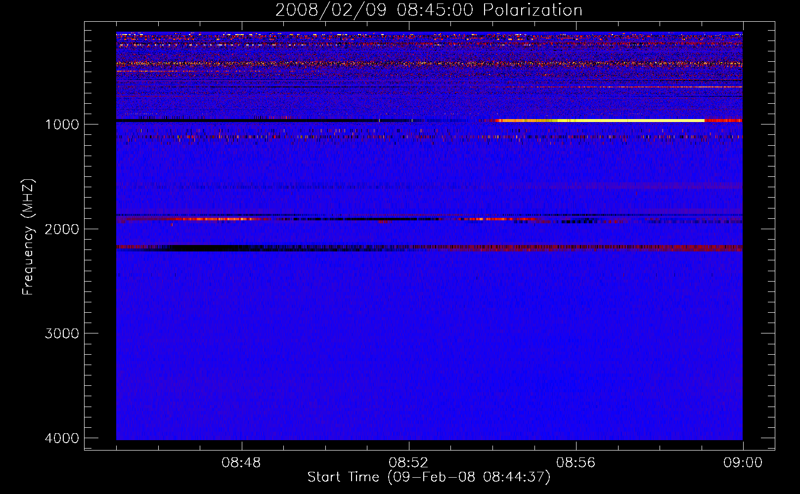Click the 08:52 time tick label
The image size is (800, 494).
(408, 463)
